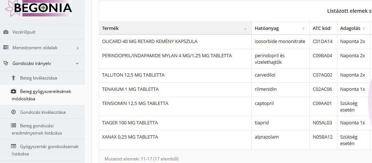The height and width of the screenshot is (163, 372).
Task: Sort by Hatóanyag using its sort arrows
Action: tap(303, 28)
